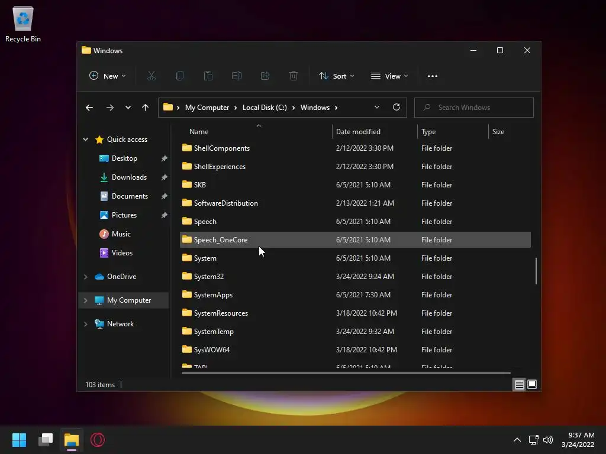Click the Windows breadcrumb segment

[315, 108]
